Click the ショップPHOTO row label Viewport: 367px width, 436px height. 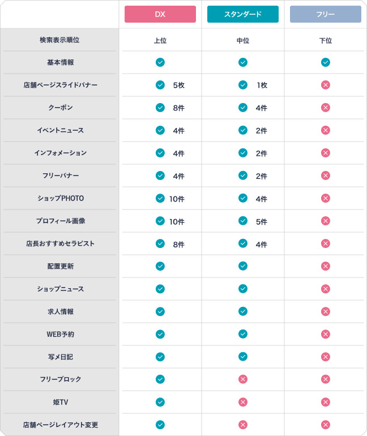pos(60,198)
